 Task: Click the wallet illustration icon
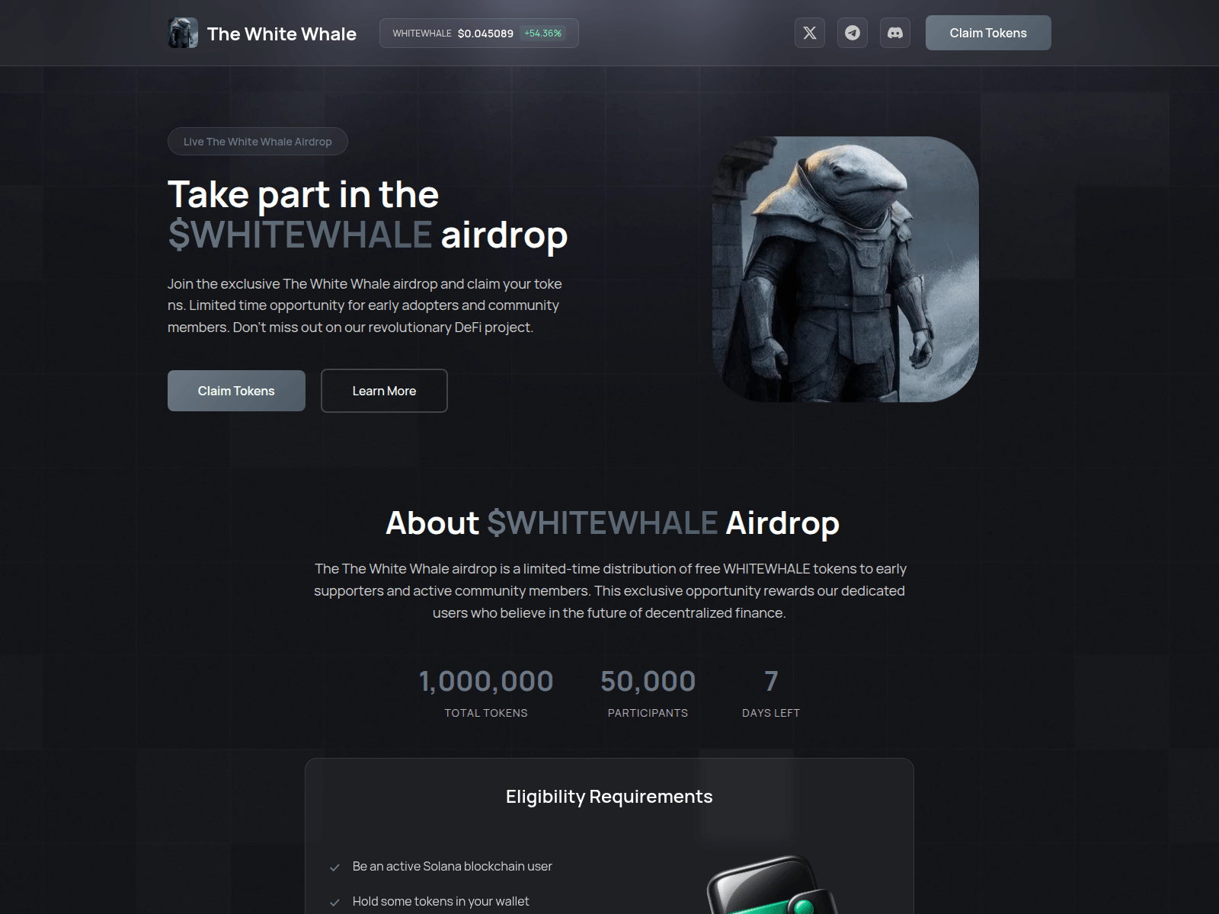click(x=771, y=885)
